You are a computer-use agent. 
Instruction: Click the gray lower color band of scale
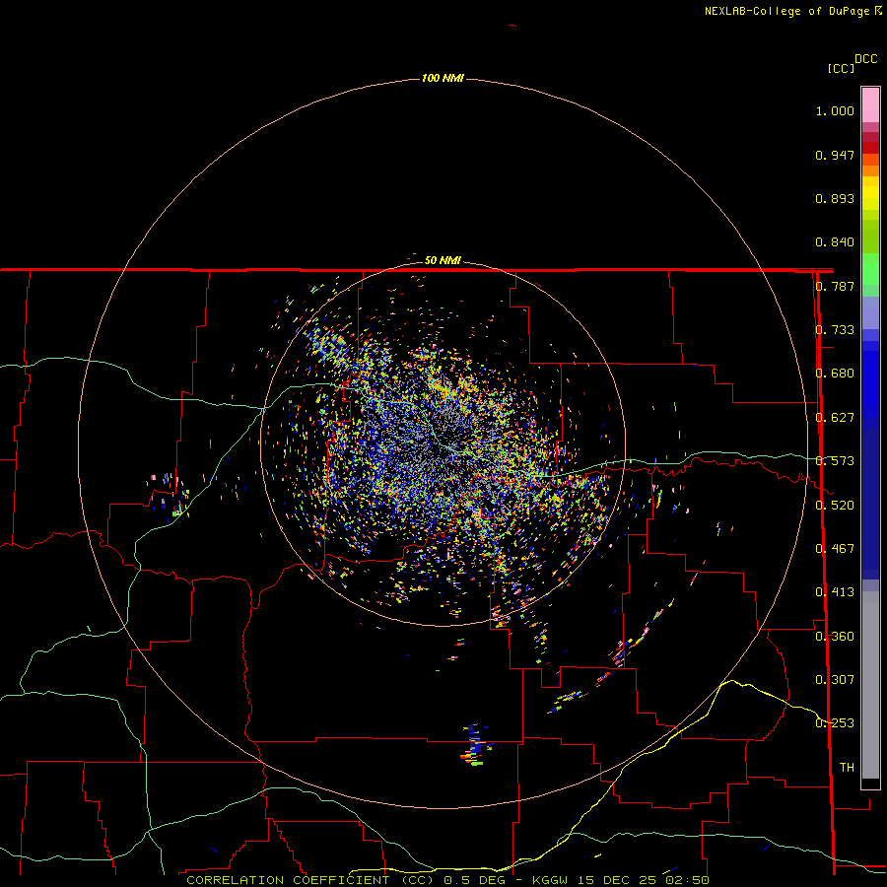coord(870,685)
